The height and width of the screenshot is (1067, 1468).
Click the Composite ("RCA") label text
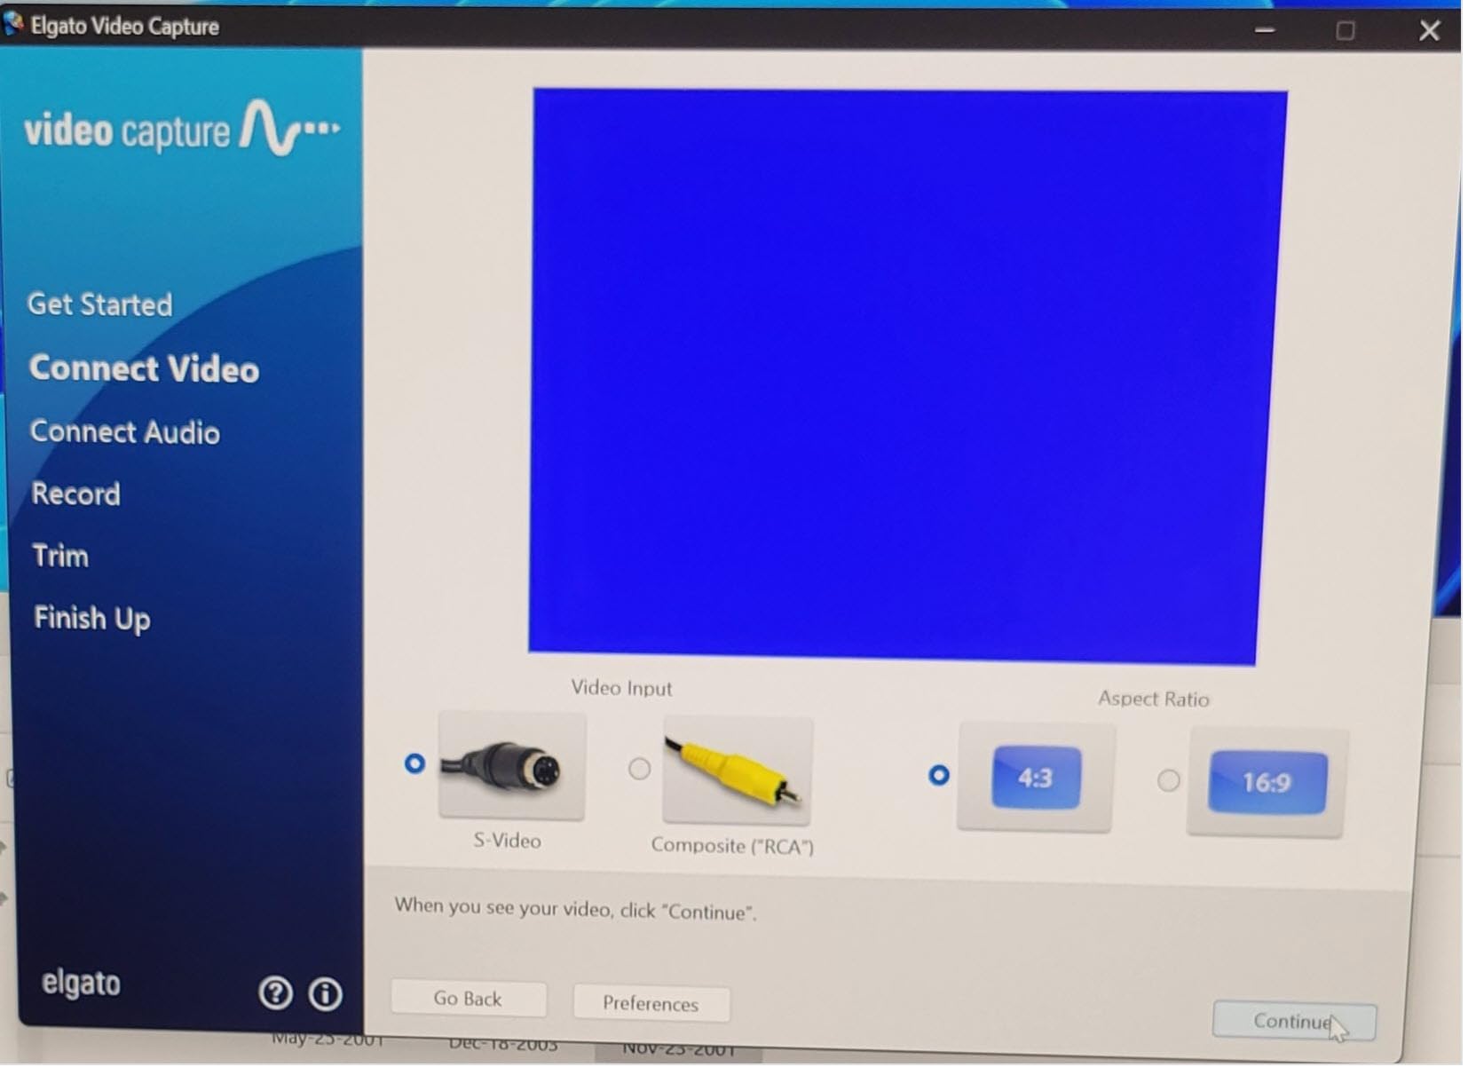[x=732, y=845]
